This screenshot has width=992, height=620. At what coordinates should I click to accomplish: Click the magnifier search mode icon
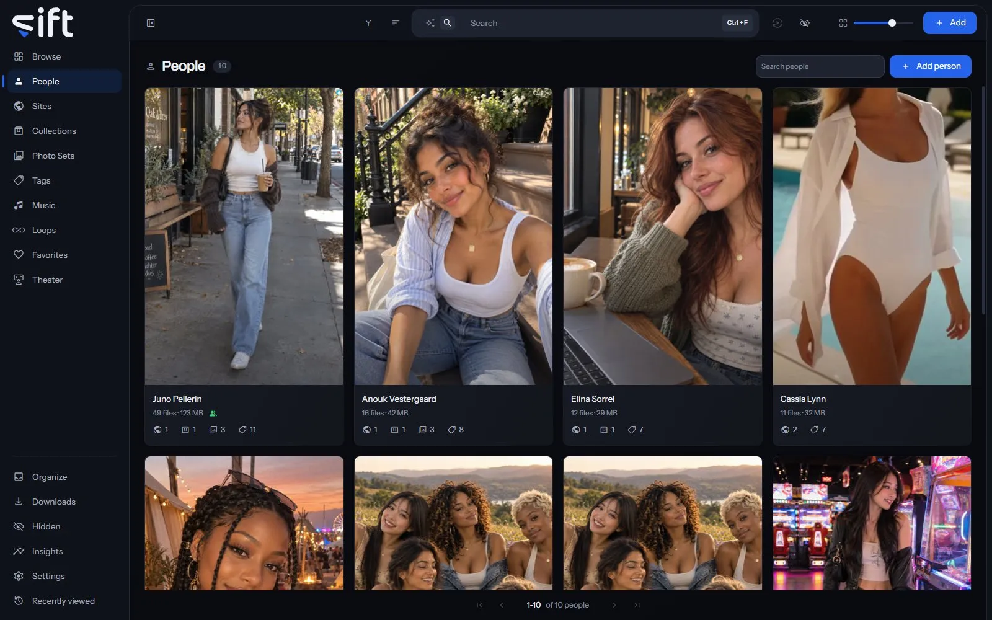tap(447, 23)
